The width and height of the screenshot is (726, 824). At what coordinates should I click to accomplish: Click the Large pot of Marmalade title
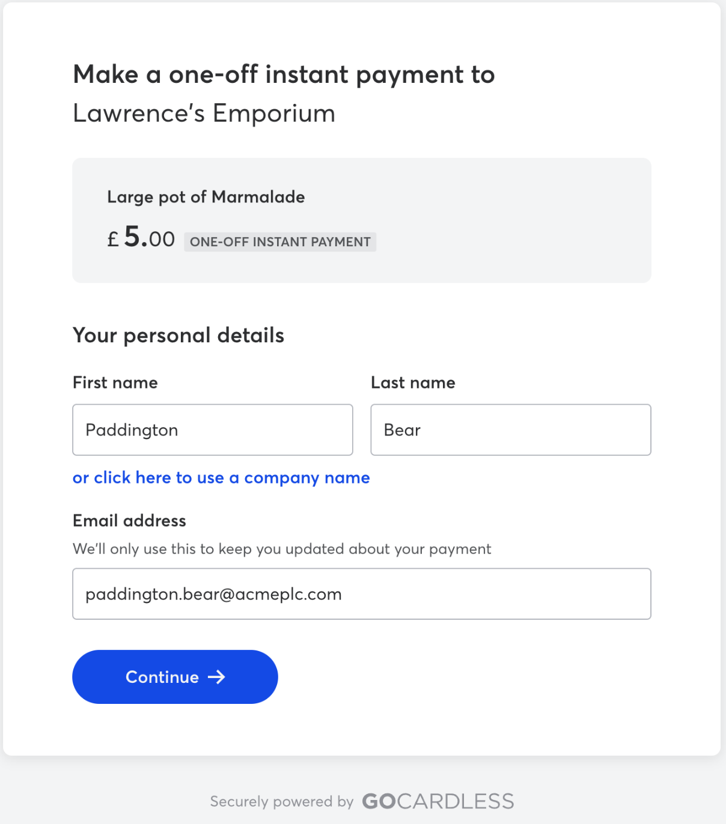(206, 197)
